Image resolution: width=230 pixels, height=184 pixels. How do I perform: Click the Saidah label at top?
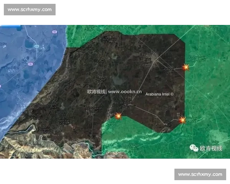click(90, 28)
